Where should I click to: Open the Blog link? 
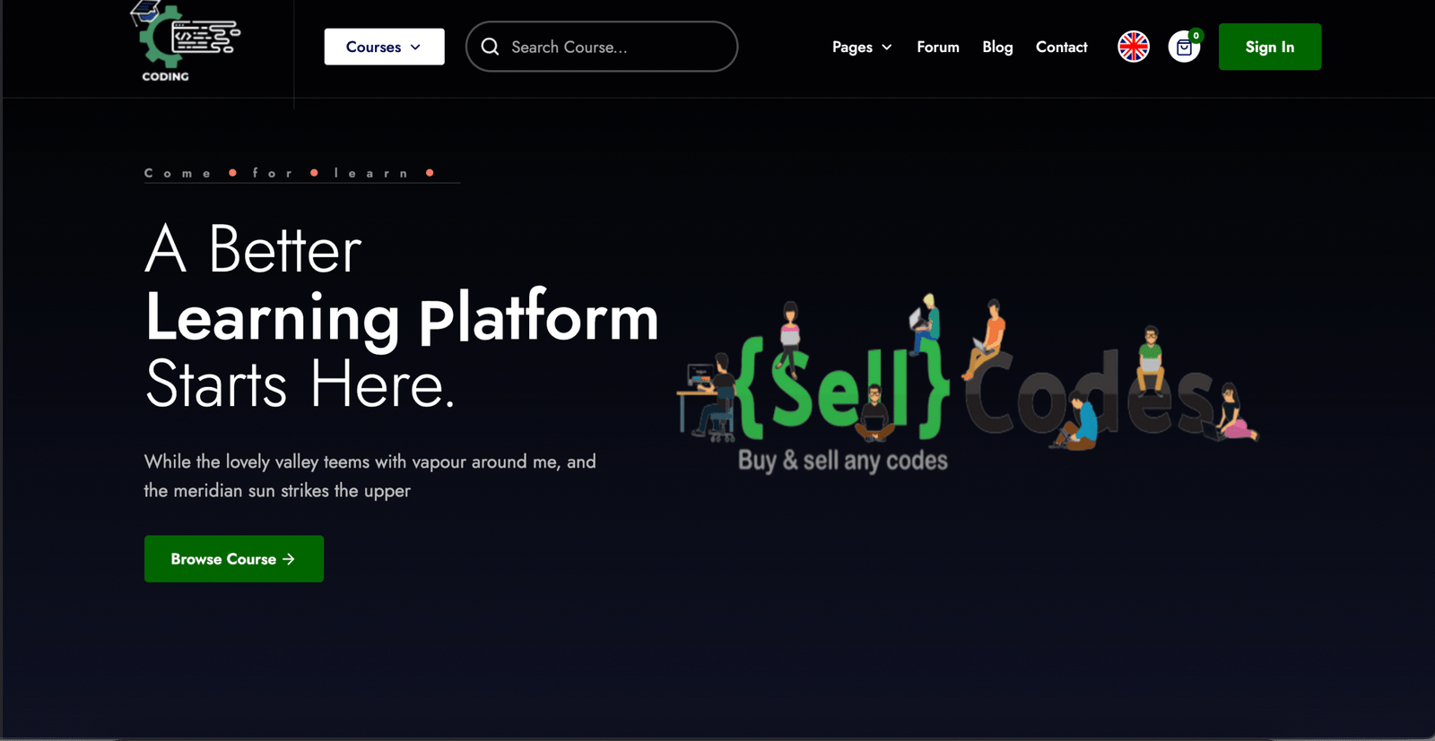pos(997,47)
